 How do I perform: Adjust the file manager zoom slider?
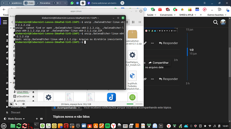pyautogui.click(x=134, y=104)
